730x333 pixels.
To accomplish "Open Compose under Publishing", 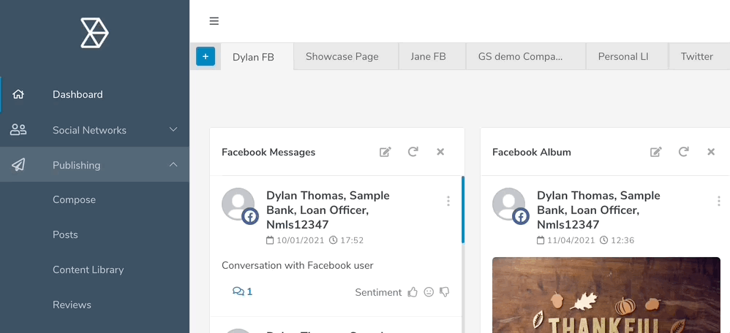I will [74, 199].
